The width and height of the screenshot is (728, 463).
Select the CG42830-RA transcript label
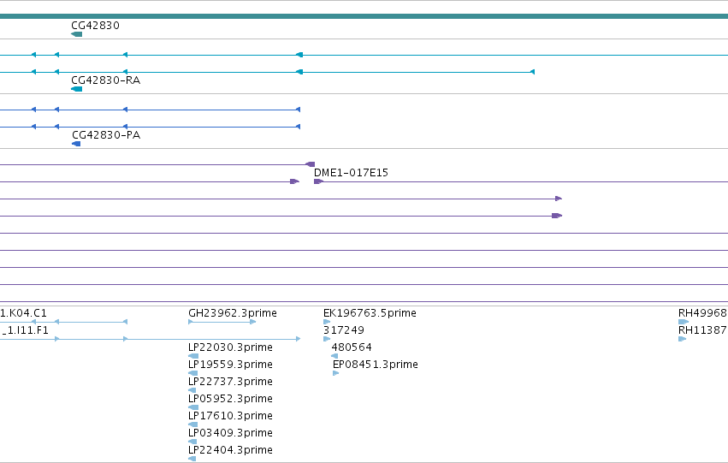pyautogui.click(x=105, y=80)
